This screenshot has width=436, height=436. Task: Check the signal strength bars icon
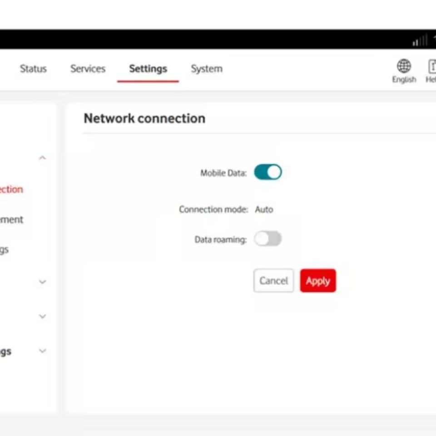420,40
